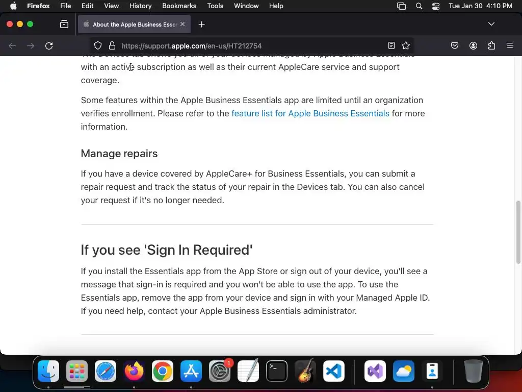Open Launchpad from the Dock

click(x=77, y=371)
